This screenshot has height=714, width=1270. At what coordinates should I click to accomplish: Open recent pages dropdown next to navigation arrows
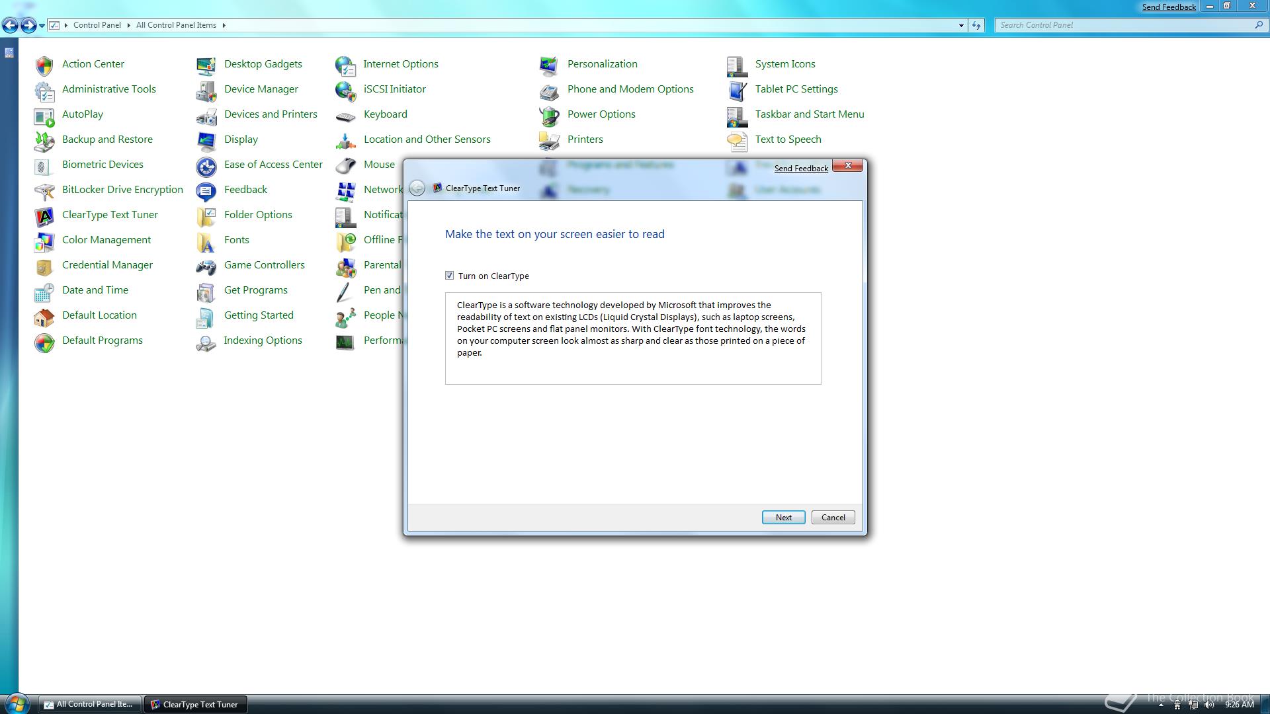pyautogui.click(x=42, y=26)
